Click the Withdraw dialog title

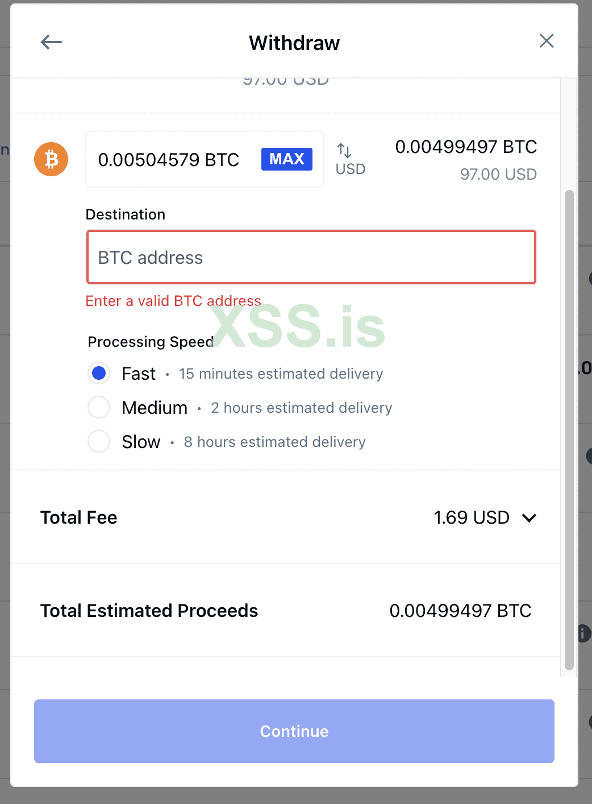click(294, 43)
